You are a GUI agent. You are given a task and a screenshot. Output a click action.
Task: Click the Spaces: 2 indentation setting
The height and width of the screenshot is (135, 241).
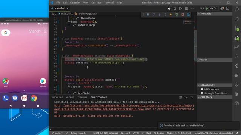click(125, 133)
